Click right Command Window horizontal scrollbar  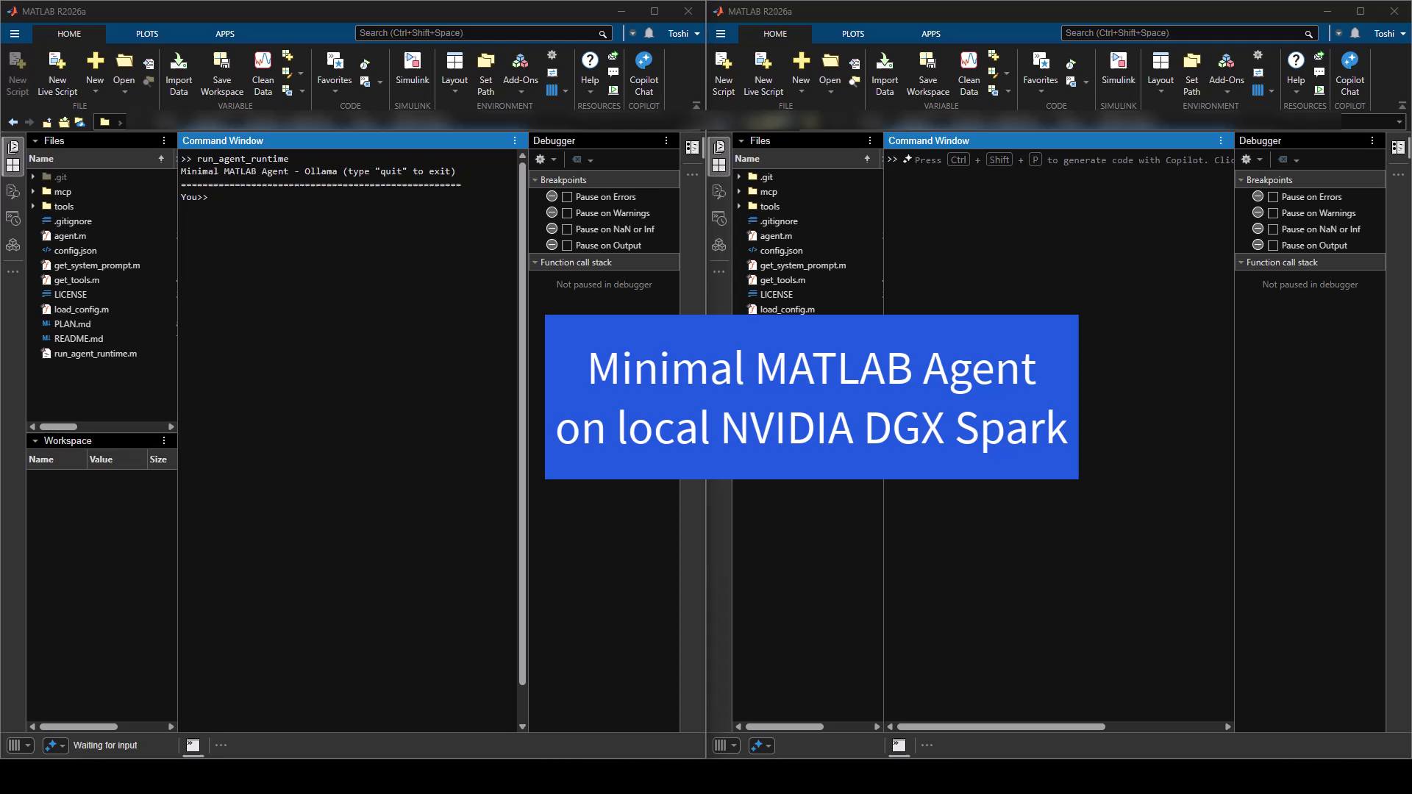pos(1001,726)
